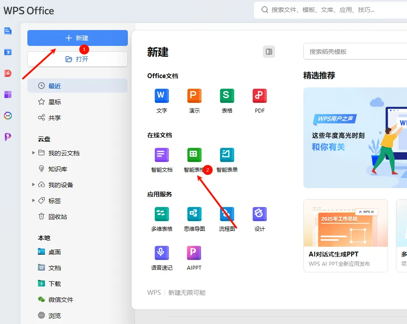
Task: Click the calendar icon in the left rail
Action: [x=8, y=52]
